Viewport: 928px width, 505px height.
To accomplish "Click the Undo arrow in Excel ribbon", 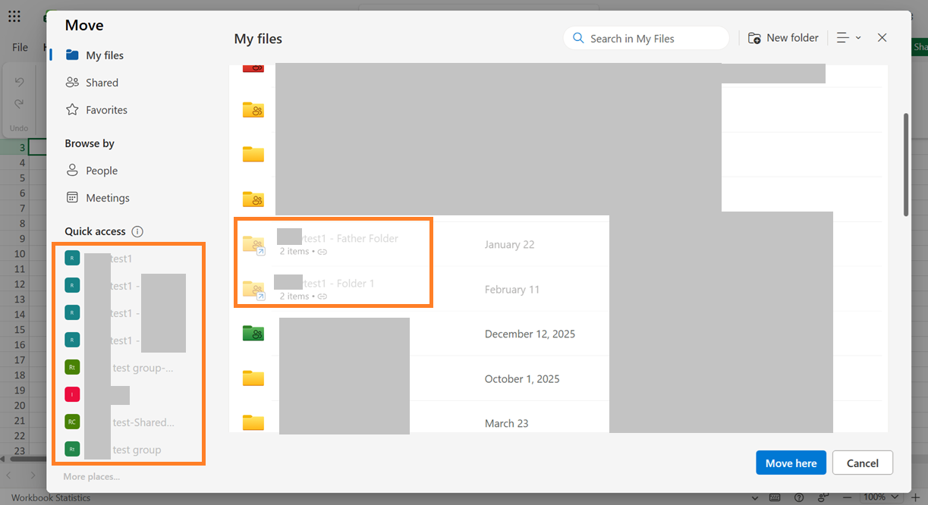I will tap(20, 82).
